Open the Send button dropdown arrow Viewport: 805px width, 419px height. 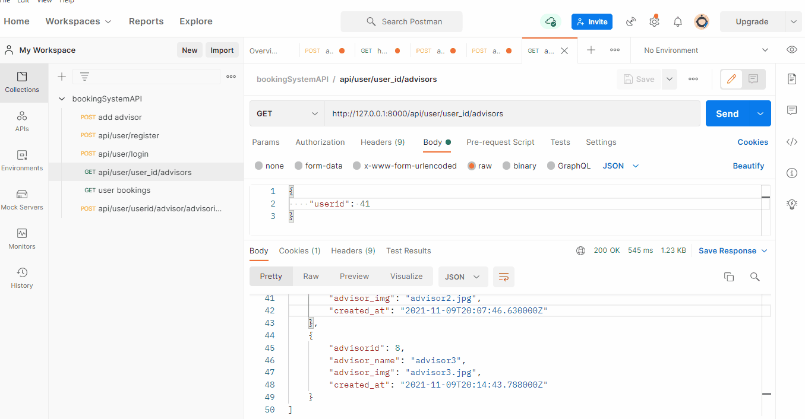click(760, 114)
